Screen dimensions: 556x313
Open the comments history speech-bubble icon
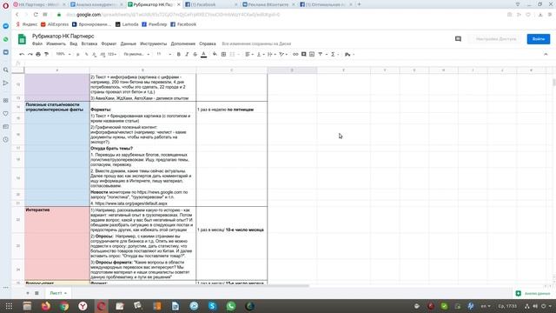coord(458,39)
